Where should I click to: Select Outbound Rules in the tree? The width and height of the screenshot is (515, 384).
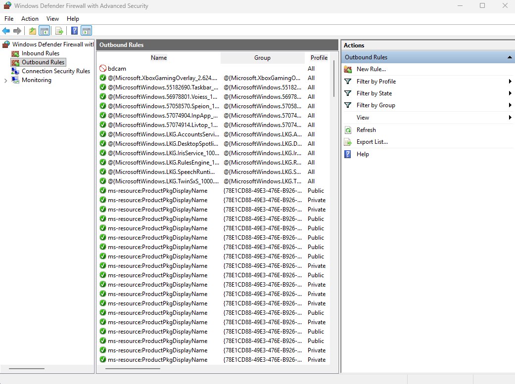coord(43,62)
